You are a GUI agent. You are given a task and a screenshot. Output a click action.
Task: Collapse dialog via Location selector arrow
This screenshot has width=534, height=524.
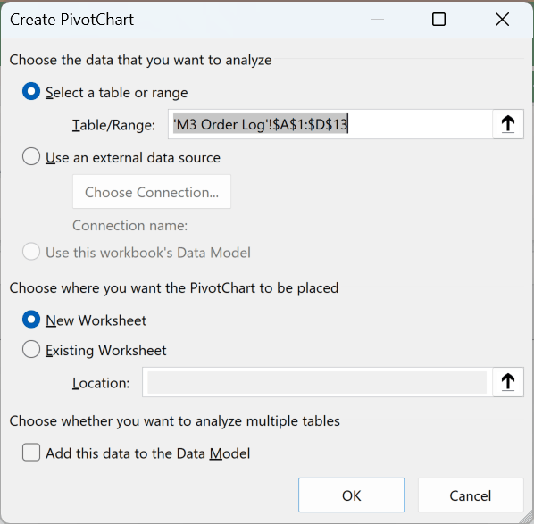point(508,382)
